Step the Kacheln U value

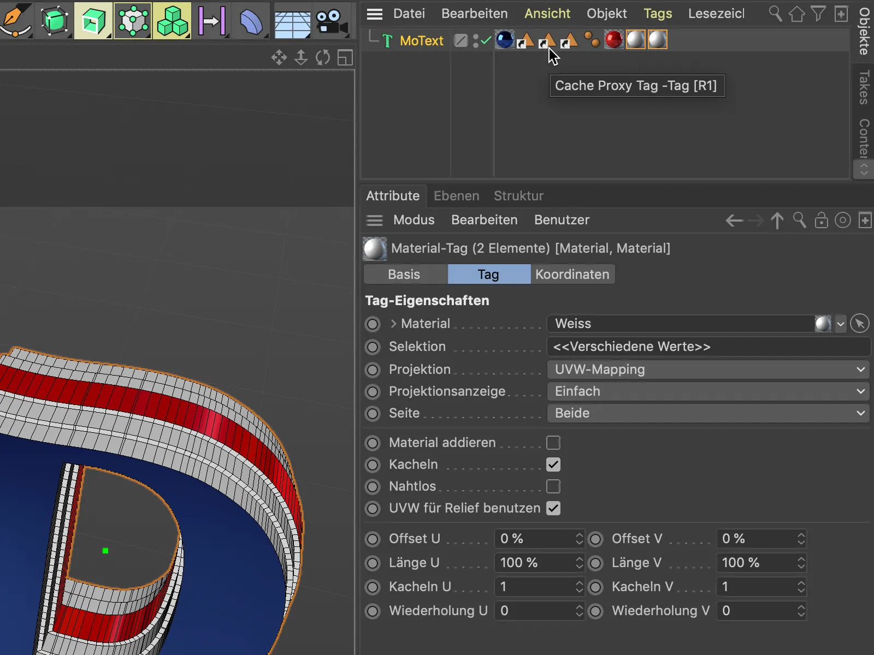click(580, 587)
